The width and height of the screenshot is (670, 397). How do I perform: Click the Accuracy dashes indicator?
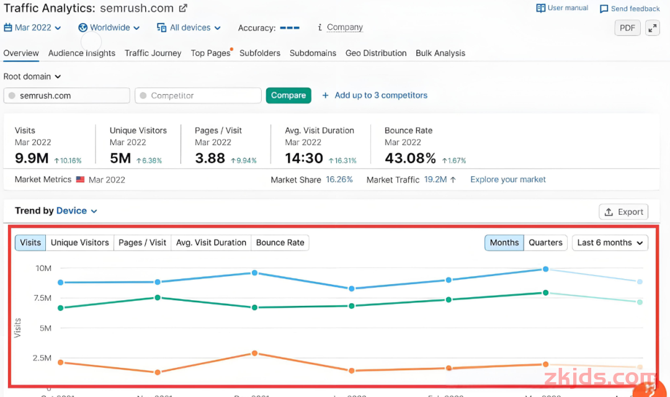pos(290,28)
